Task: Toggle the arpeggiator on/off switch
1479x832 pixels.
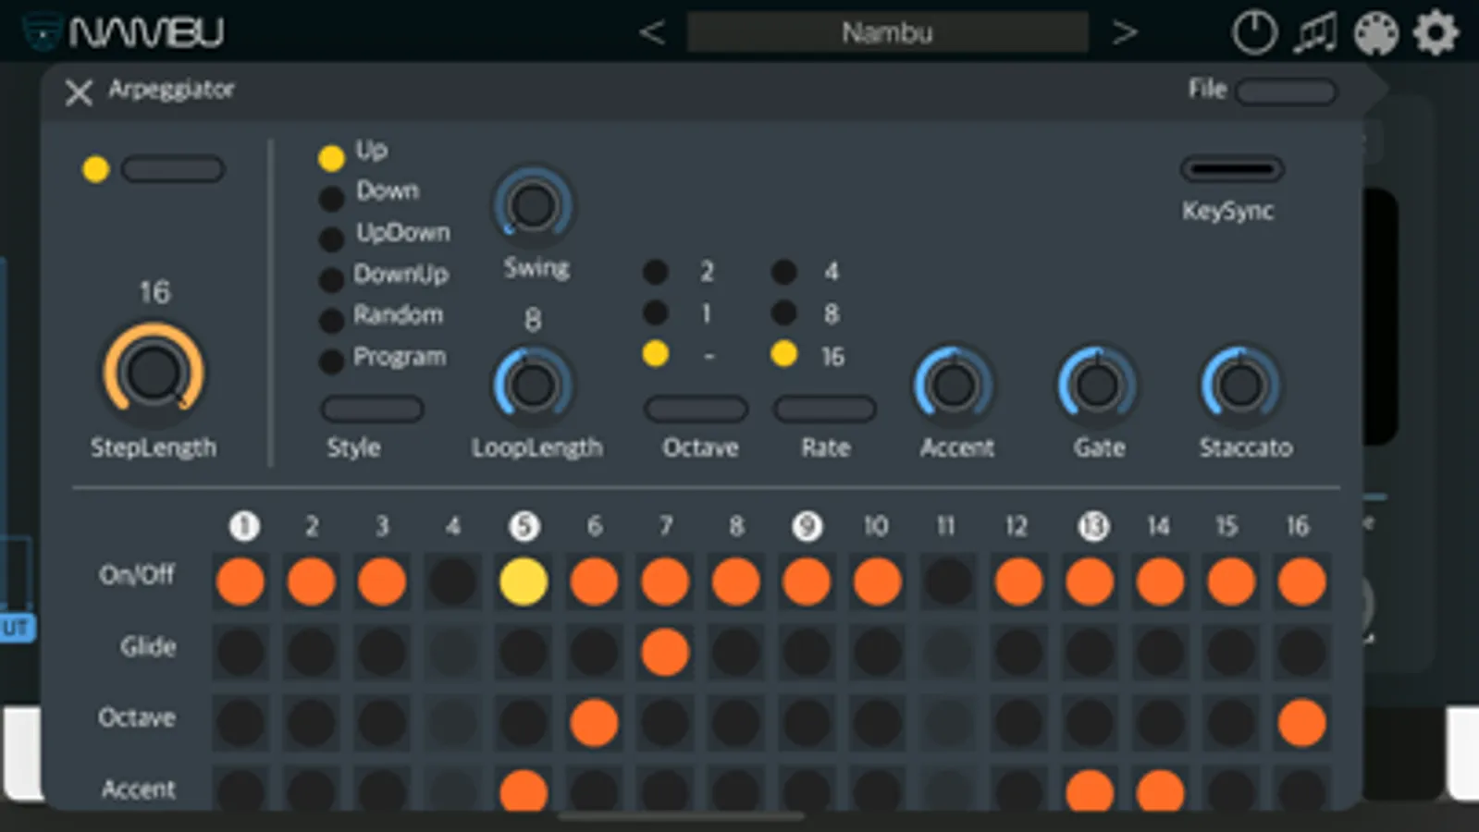Action: point(173,169)
